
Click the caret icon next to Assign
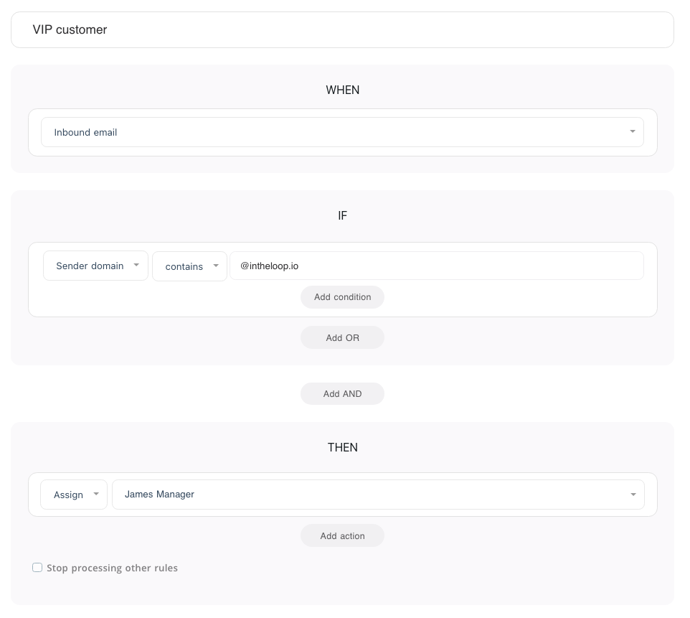point(96,495)
